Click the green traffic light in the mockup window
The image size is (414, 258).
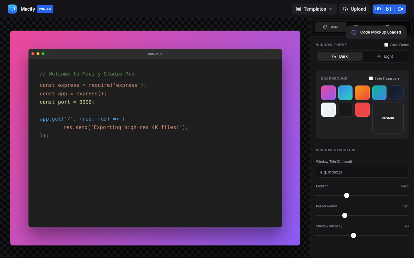click(43, 54)
